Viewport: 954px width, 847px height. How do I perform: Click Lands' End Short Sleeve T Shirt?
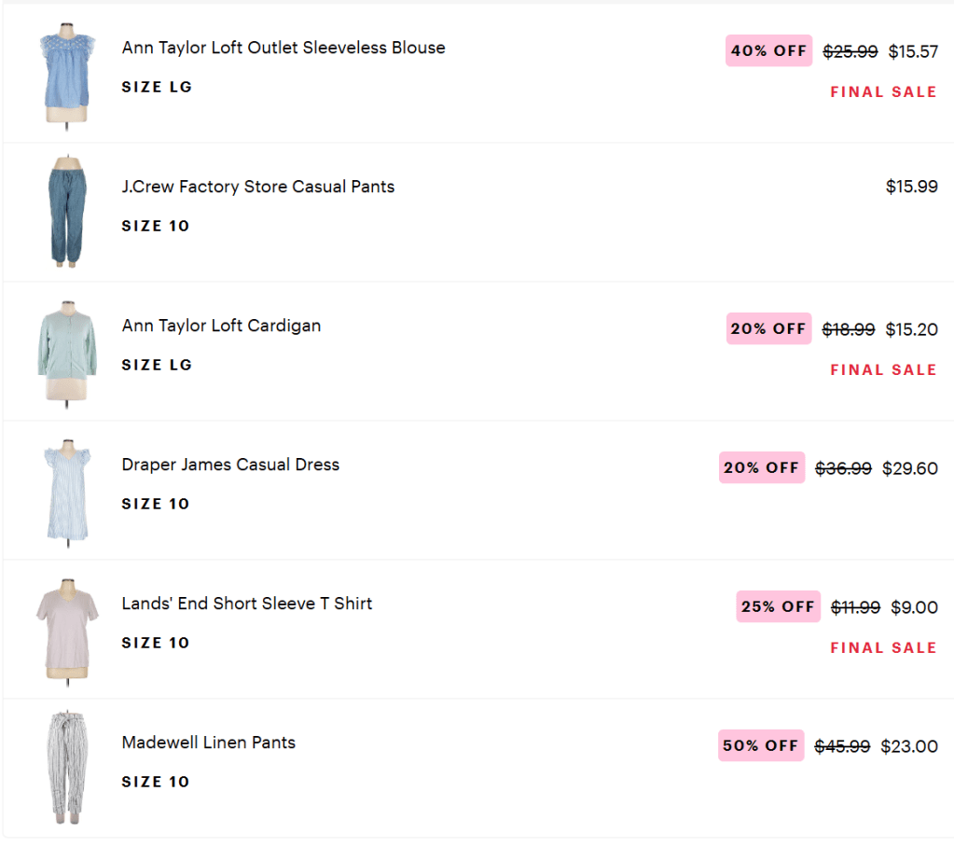point(247,604)
